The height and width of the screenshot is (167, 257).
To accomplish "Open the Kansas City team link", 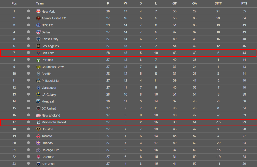I will pos(50,39).
